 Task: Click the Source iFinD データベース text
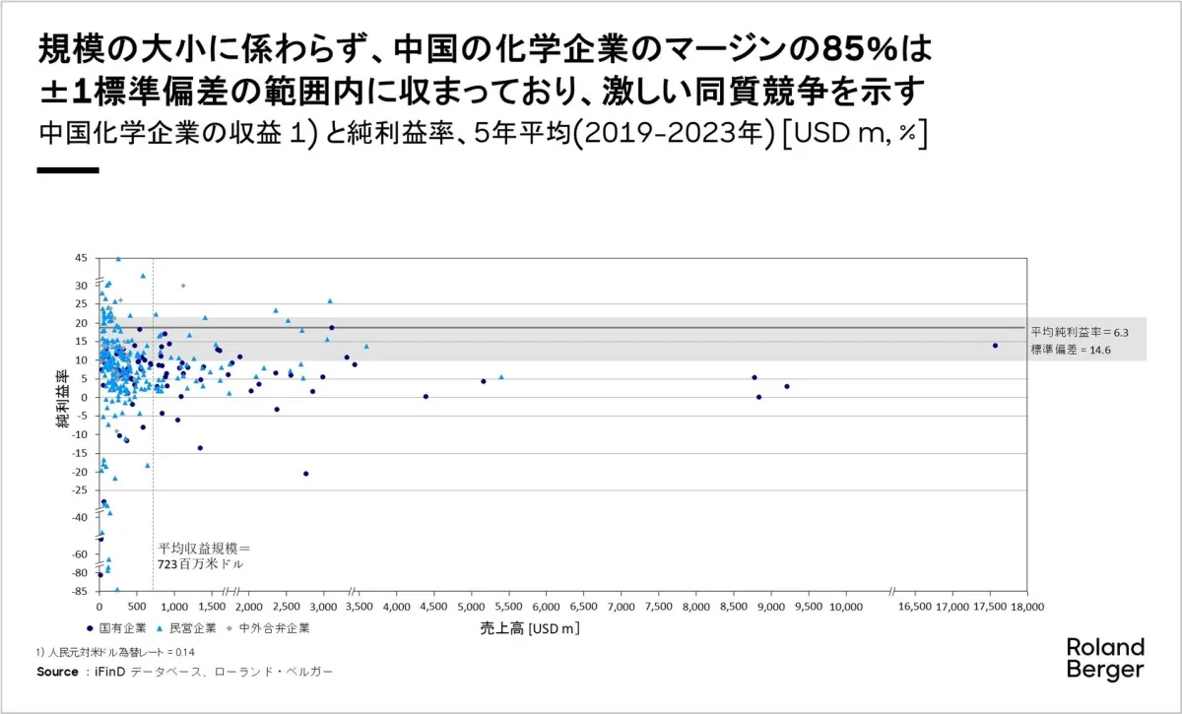pyautogui.click(x=185, y=672)
